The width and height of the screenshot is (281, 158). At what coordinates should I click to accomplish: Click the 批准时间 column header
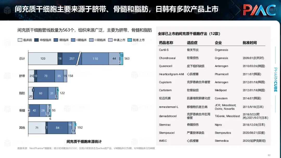click(x=250, y=43)
